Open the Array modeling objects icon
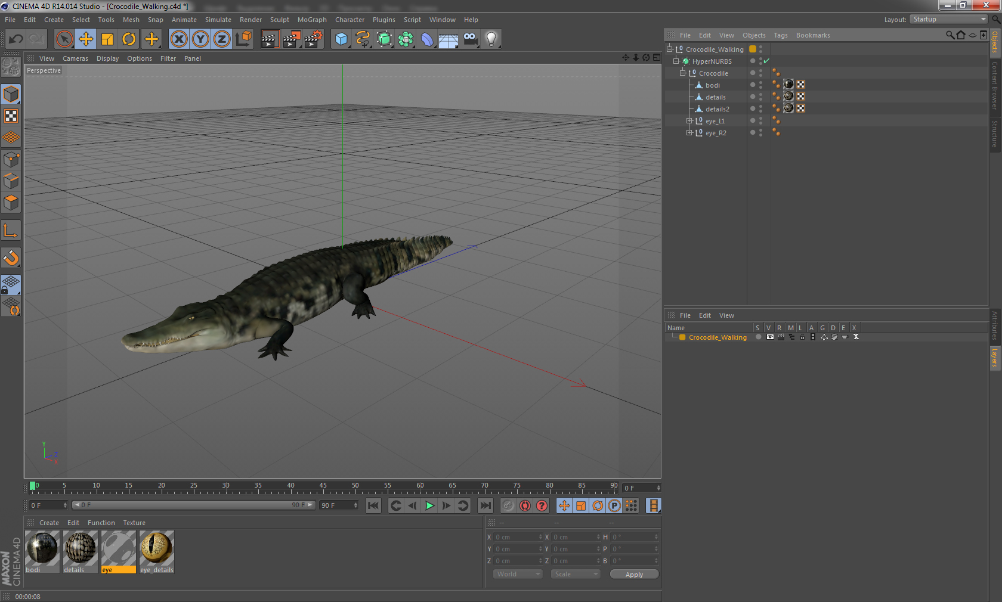 (x=406, y=39)
